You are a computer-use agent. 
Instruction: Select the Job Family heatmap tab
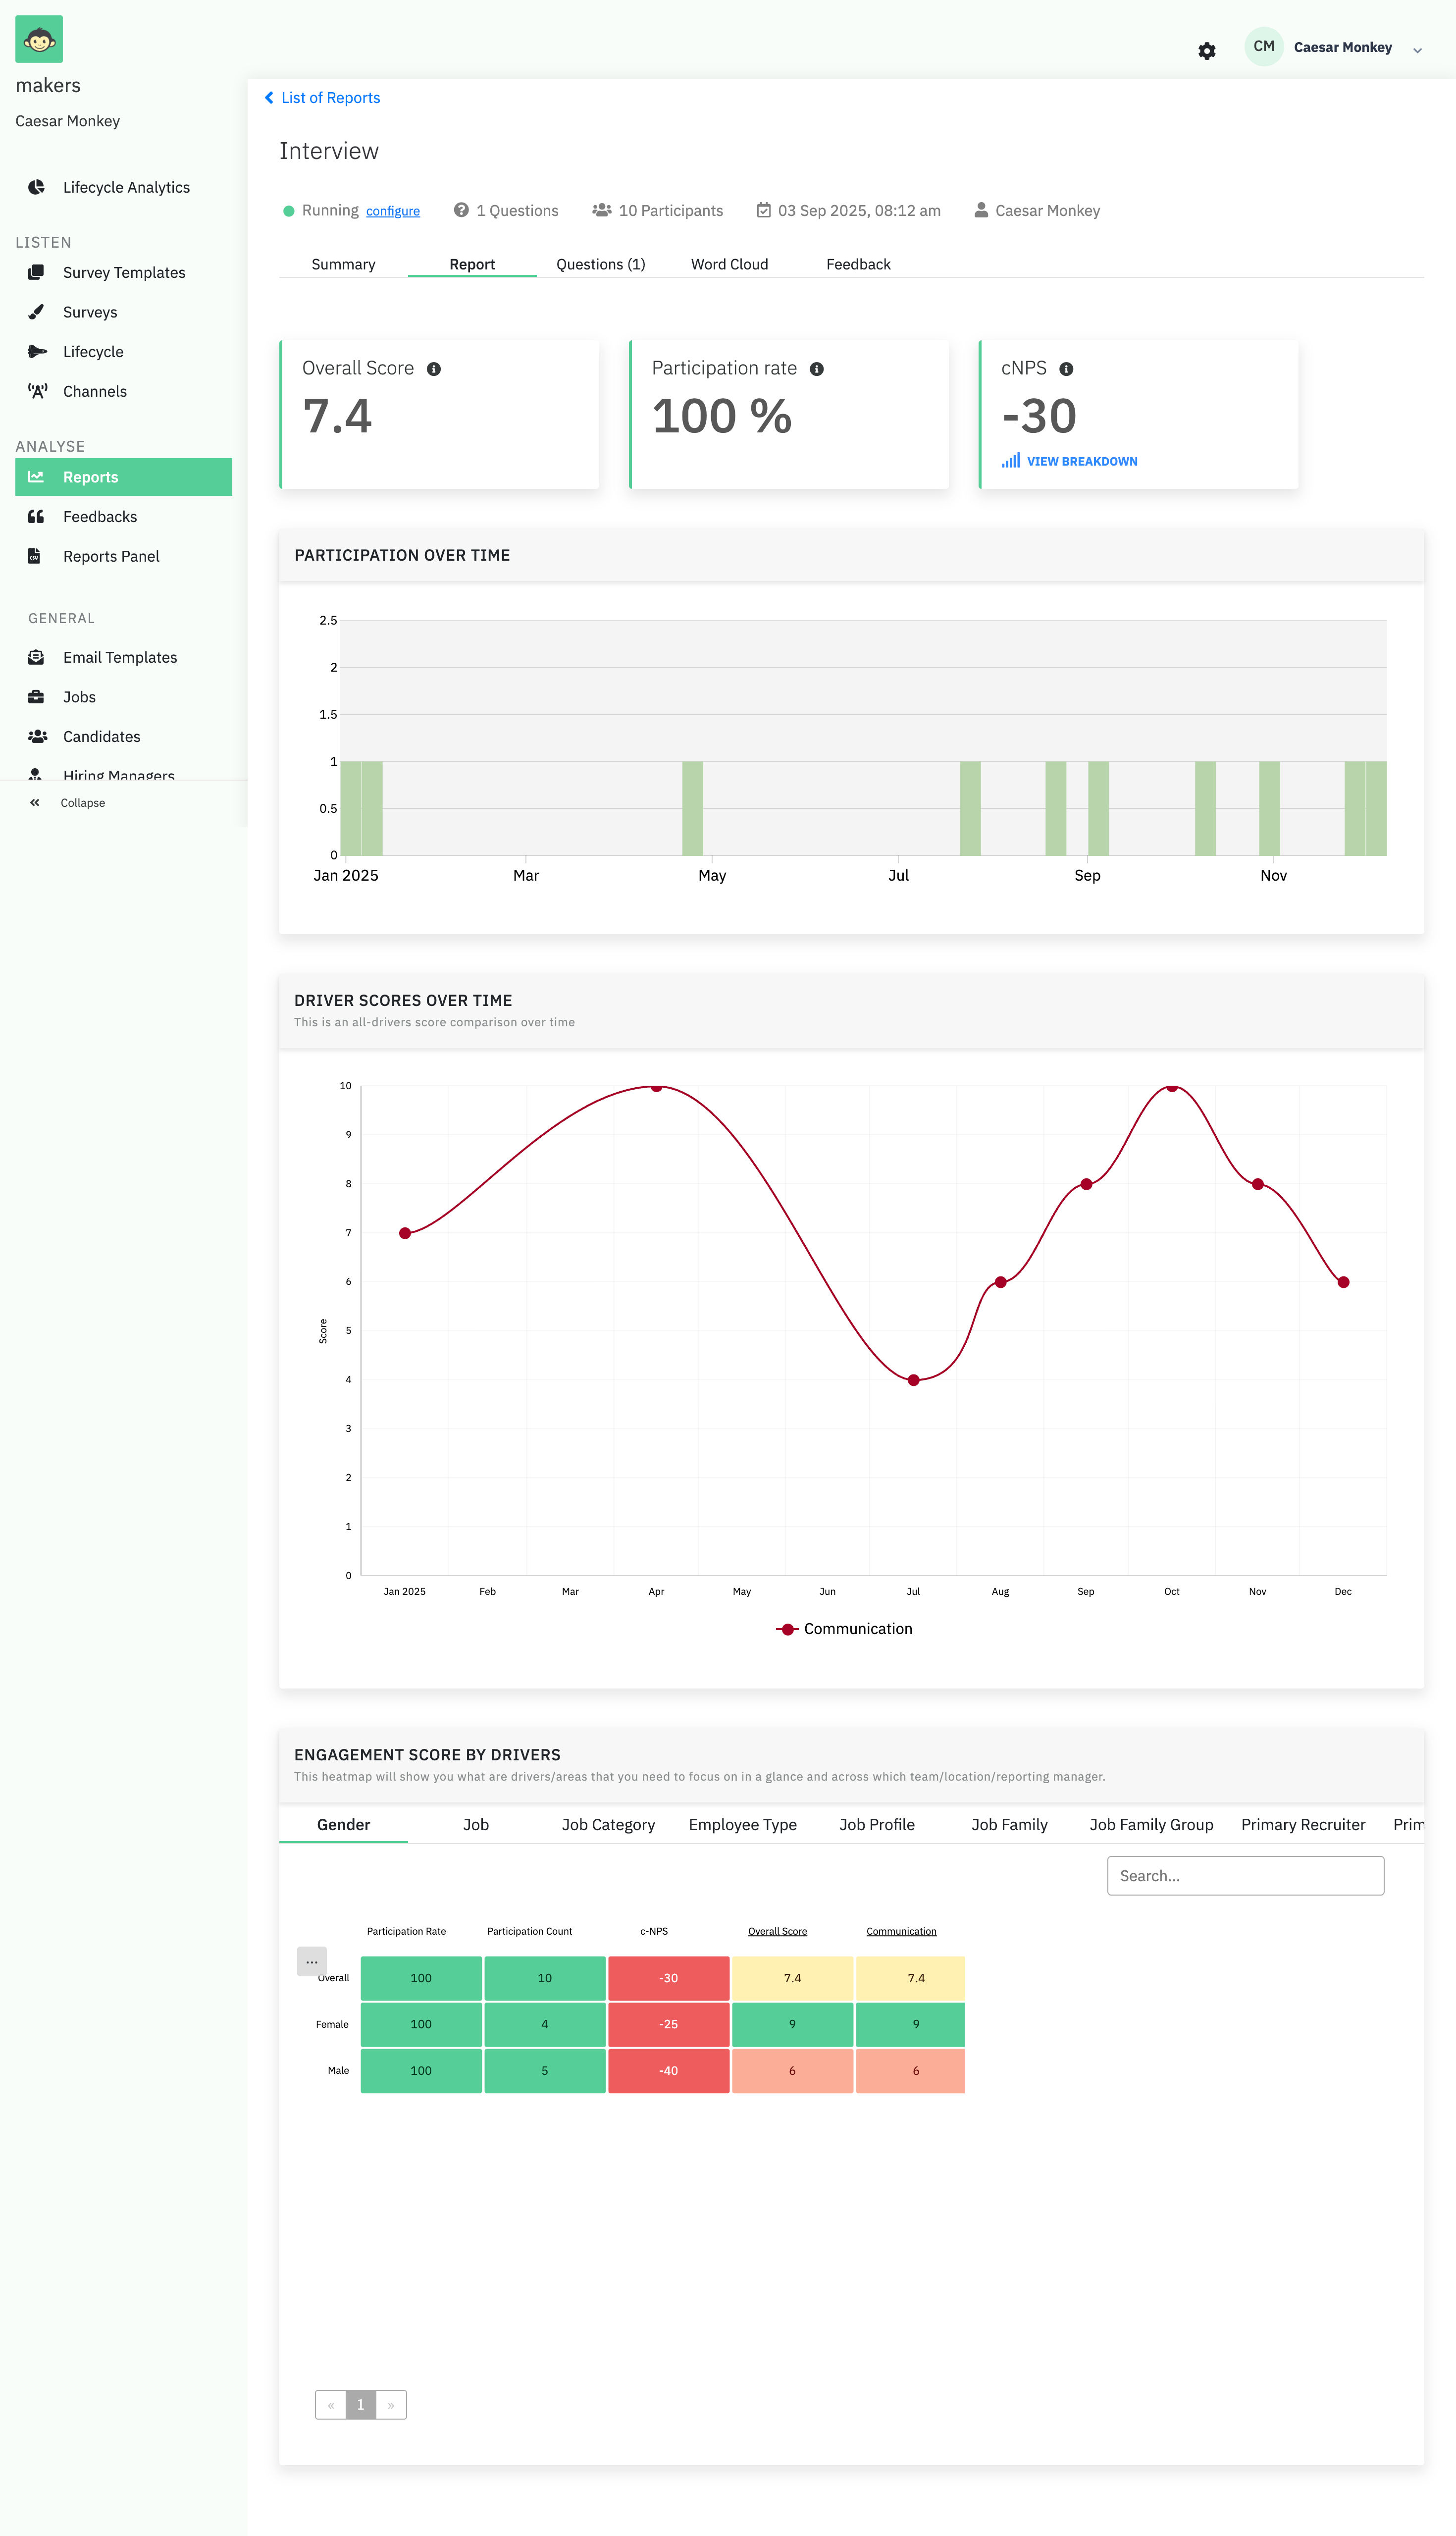[1009, 1824]
